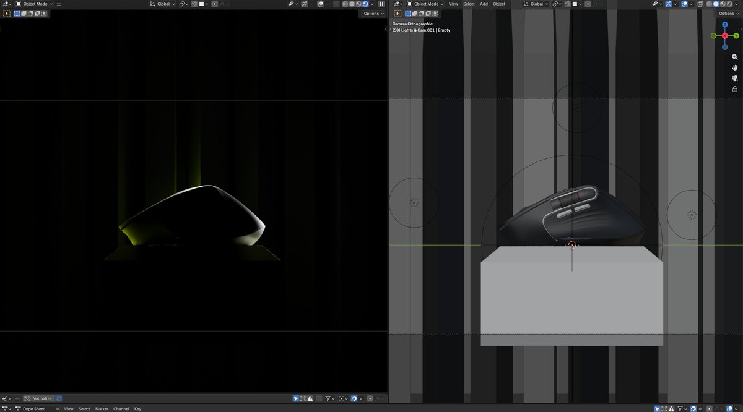Viewport: 743px width, 412px height.
Task: Expand Options dropdown in left viewport
Action: click(373, 14)
